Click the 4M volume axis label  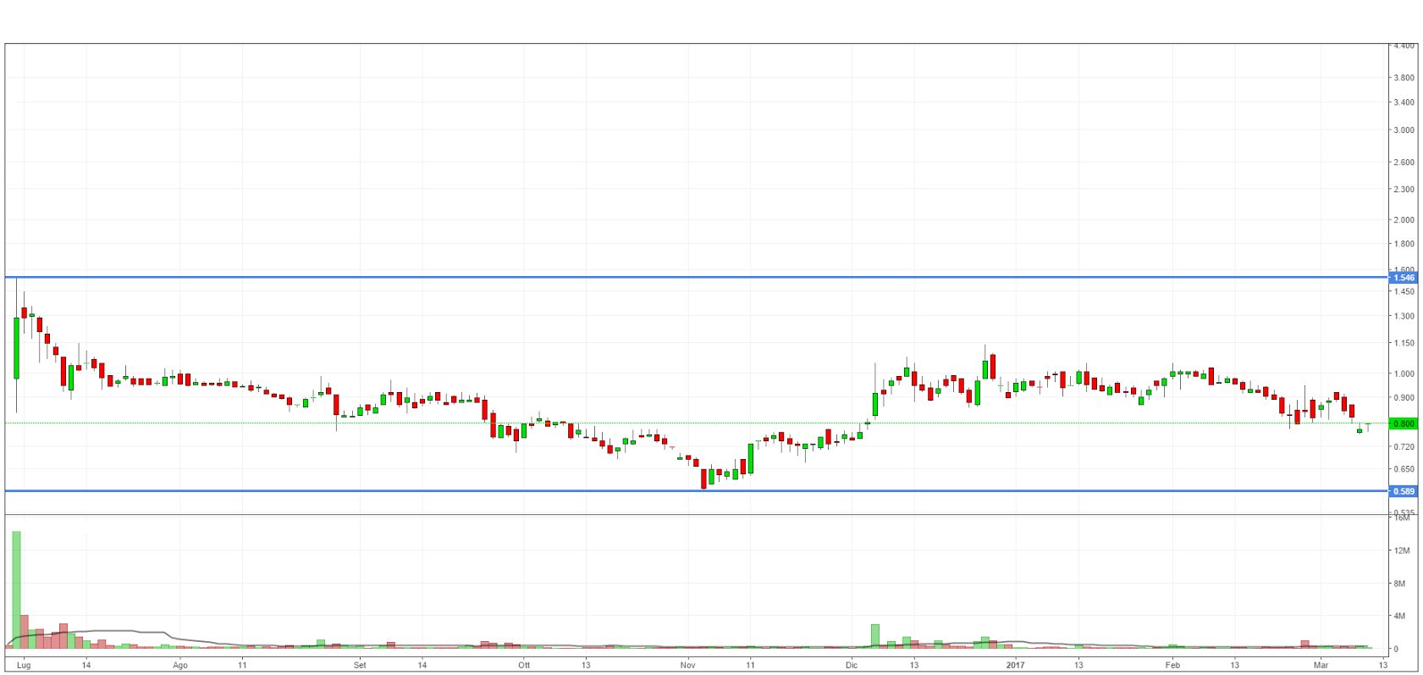tap(1400, 617)
